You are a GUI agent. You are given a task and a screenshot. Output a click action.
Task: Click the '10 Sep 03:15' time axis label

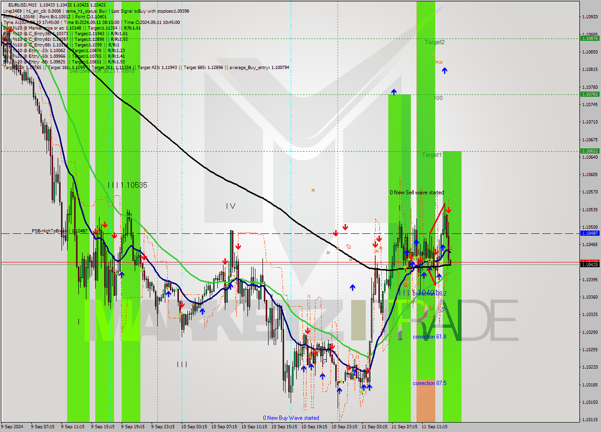pos(194,427)
